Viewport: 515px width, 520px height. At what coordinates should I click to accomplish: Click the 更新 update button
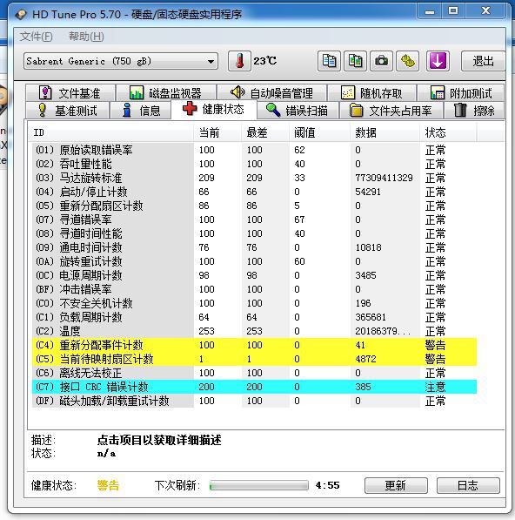tap(396, 485)
